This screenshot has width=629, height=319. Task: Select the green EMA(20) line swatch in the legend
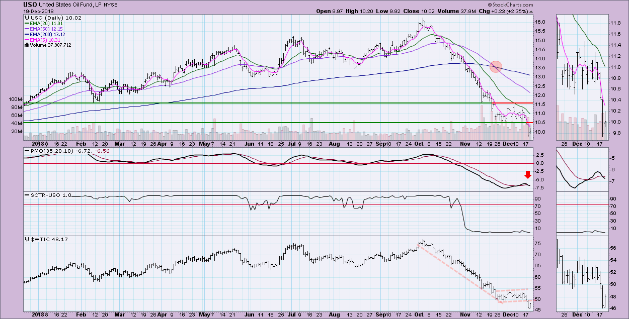pos(27,23)
